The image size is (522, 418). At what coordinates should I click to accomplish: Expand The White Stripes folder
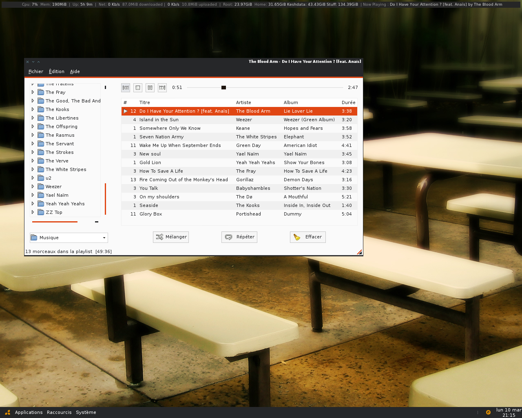click(x=33, y=169)
